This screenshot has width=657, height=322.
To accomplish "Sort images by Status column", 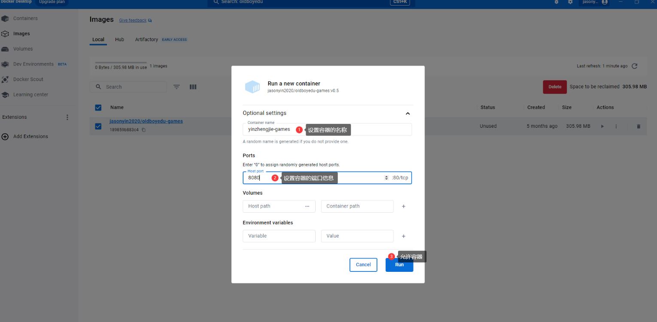I will tap(487, 108).
